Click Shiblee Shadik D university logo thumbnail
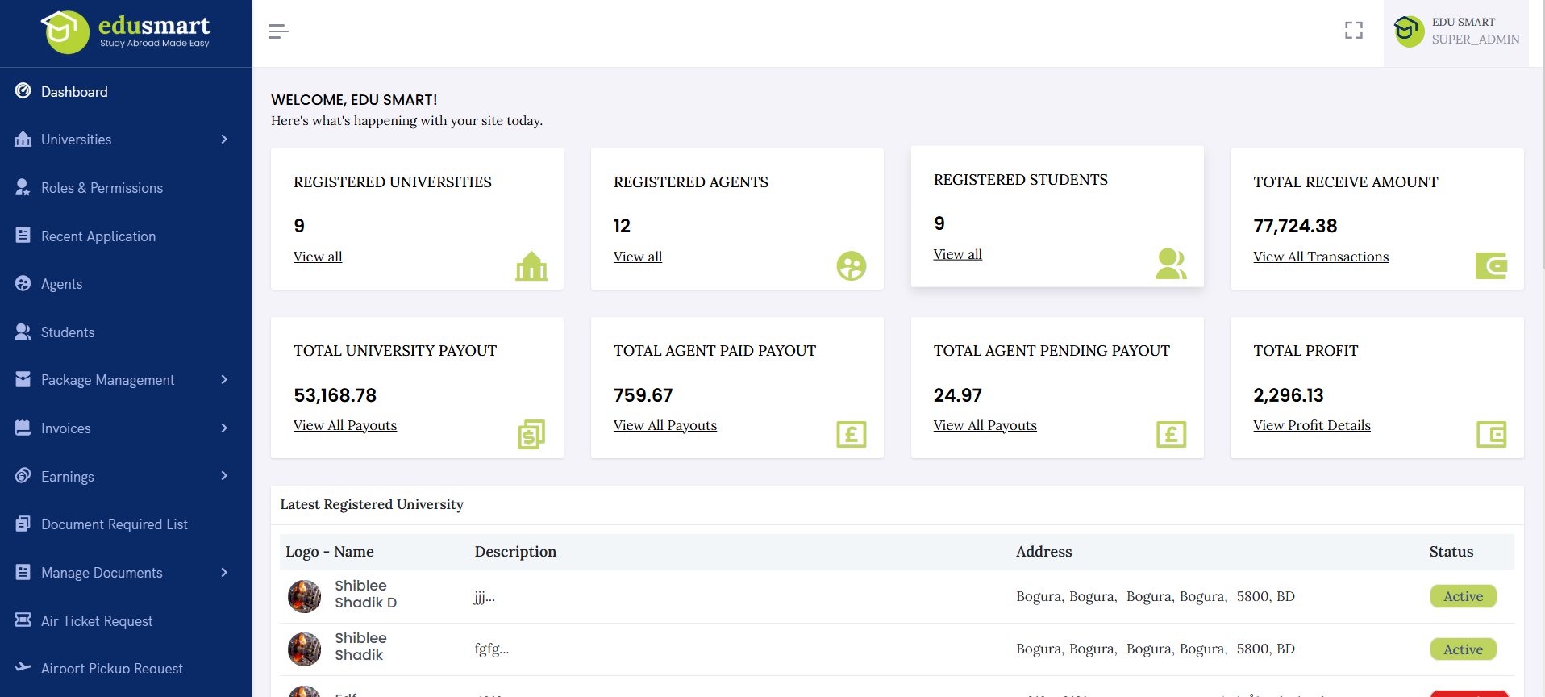This screenshot has width=1545, height=697. (305, 597)
